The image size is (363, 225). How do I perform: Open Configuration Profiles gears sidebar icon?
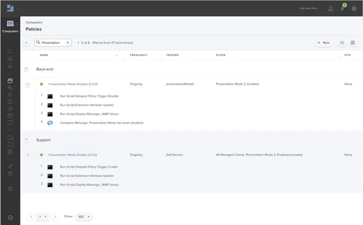pos(10,88)
